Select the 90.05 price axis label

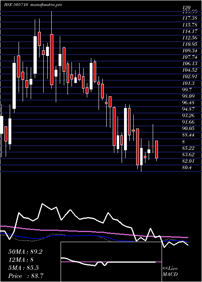click(x=188, y=129)
